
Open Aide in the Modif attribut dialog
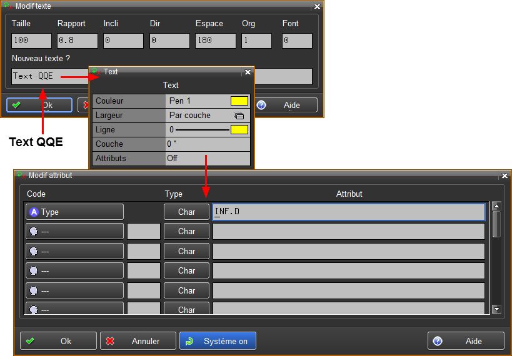pyautogui.click(x=466, y=341)
